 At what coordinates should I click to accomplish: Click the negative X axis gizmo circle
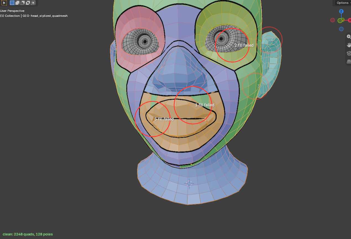point(332,20)
